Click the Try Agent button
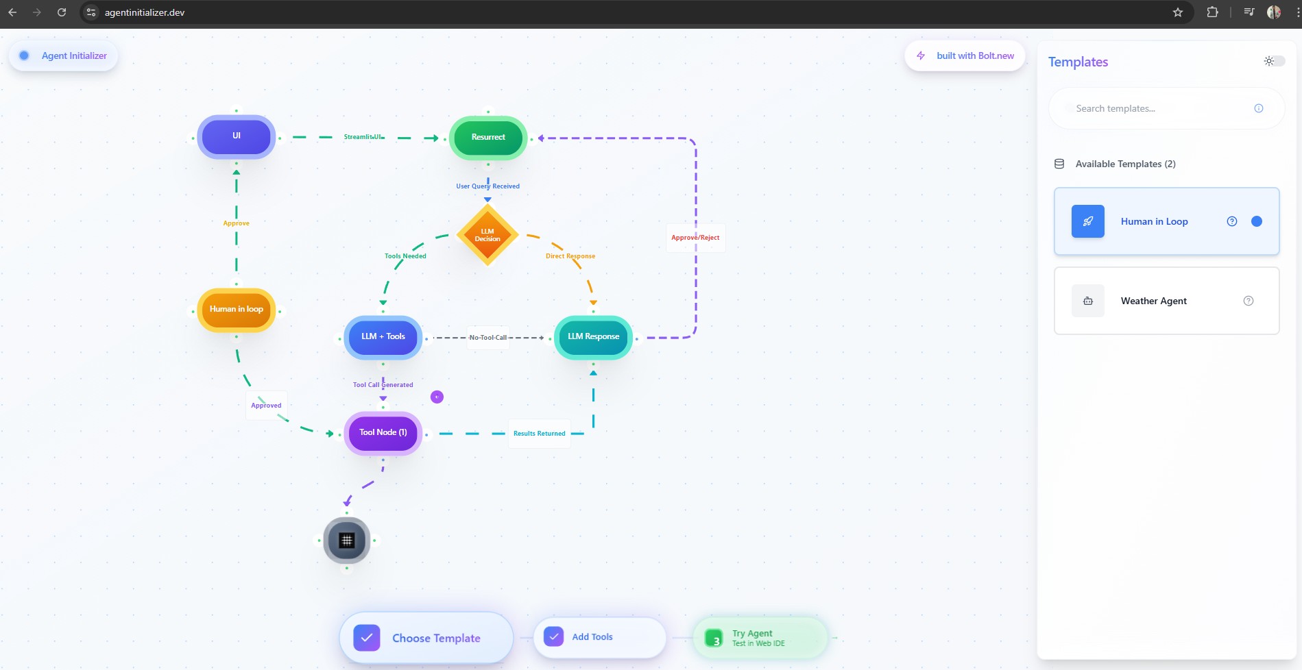Viewport: 1302px width, 670px height. click(760, 637)
